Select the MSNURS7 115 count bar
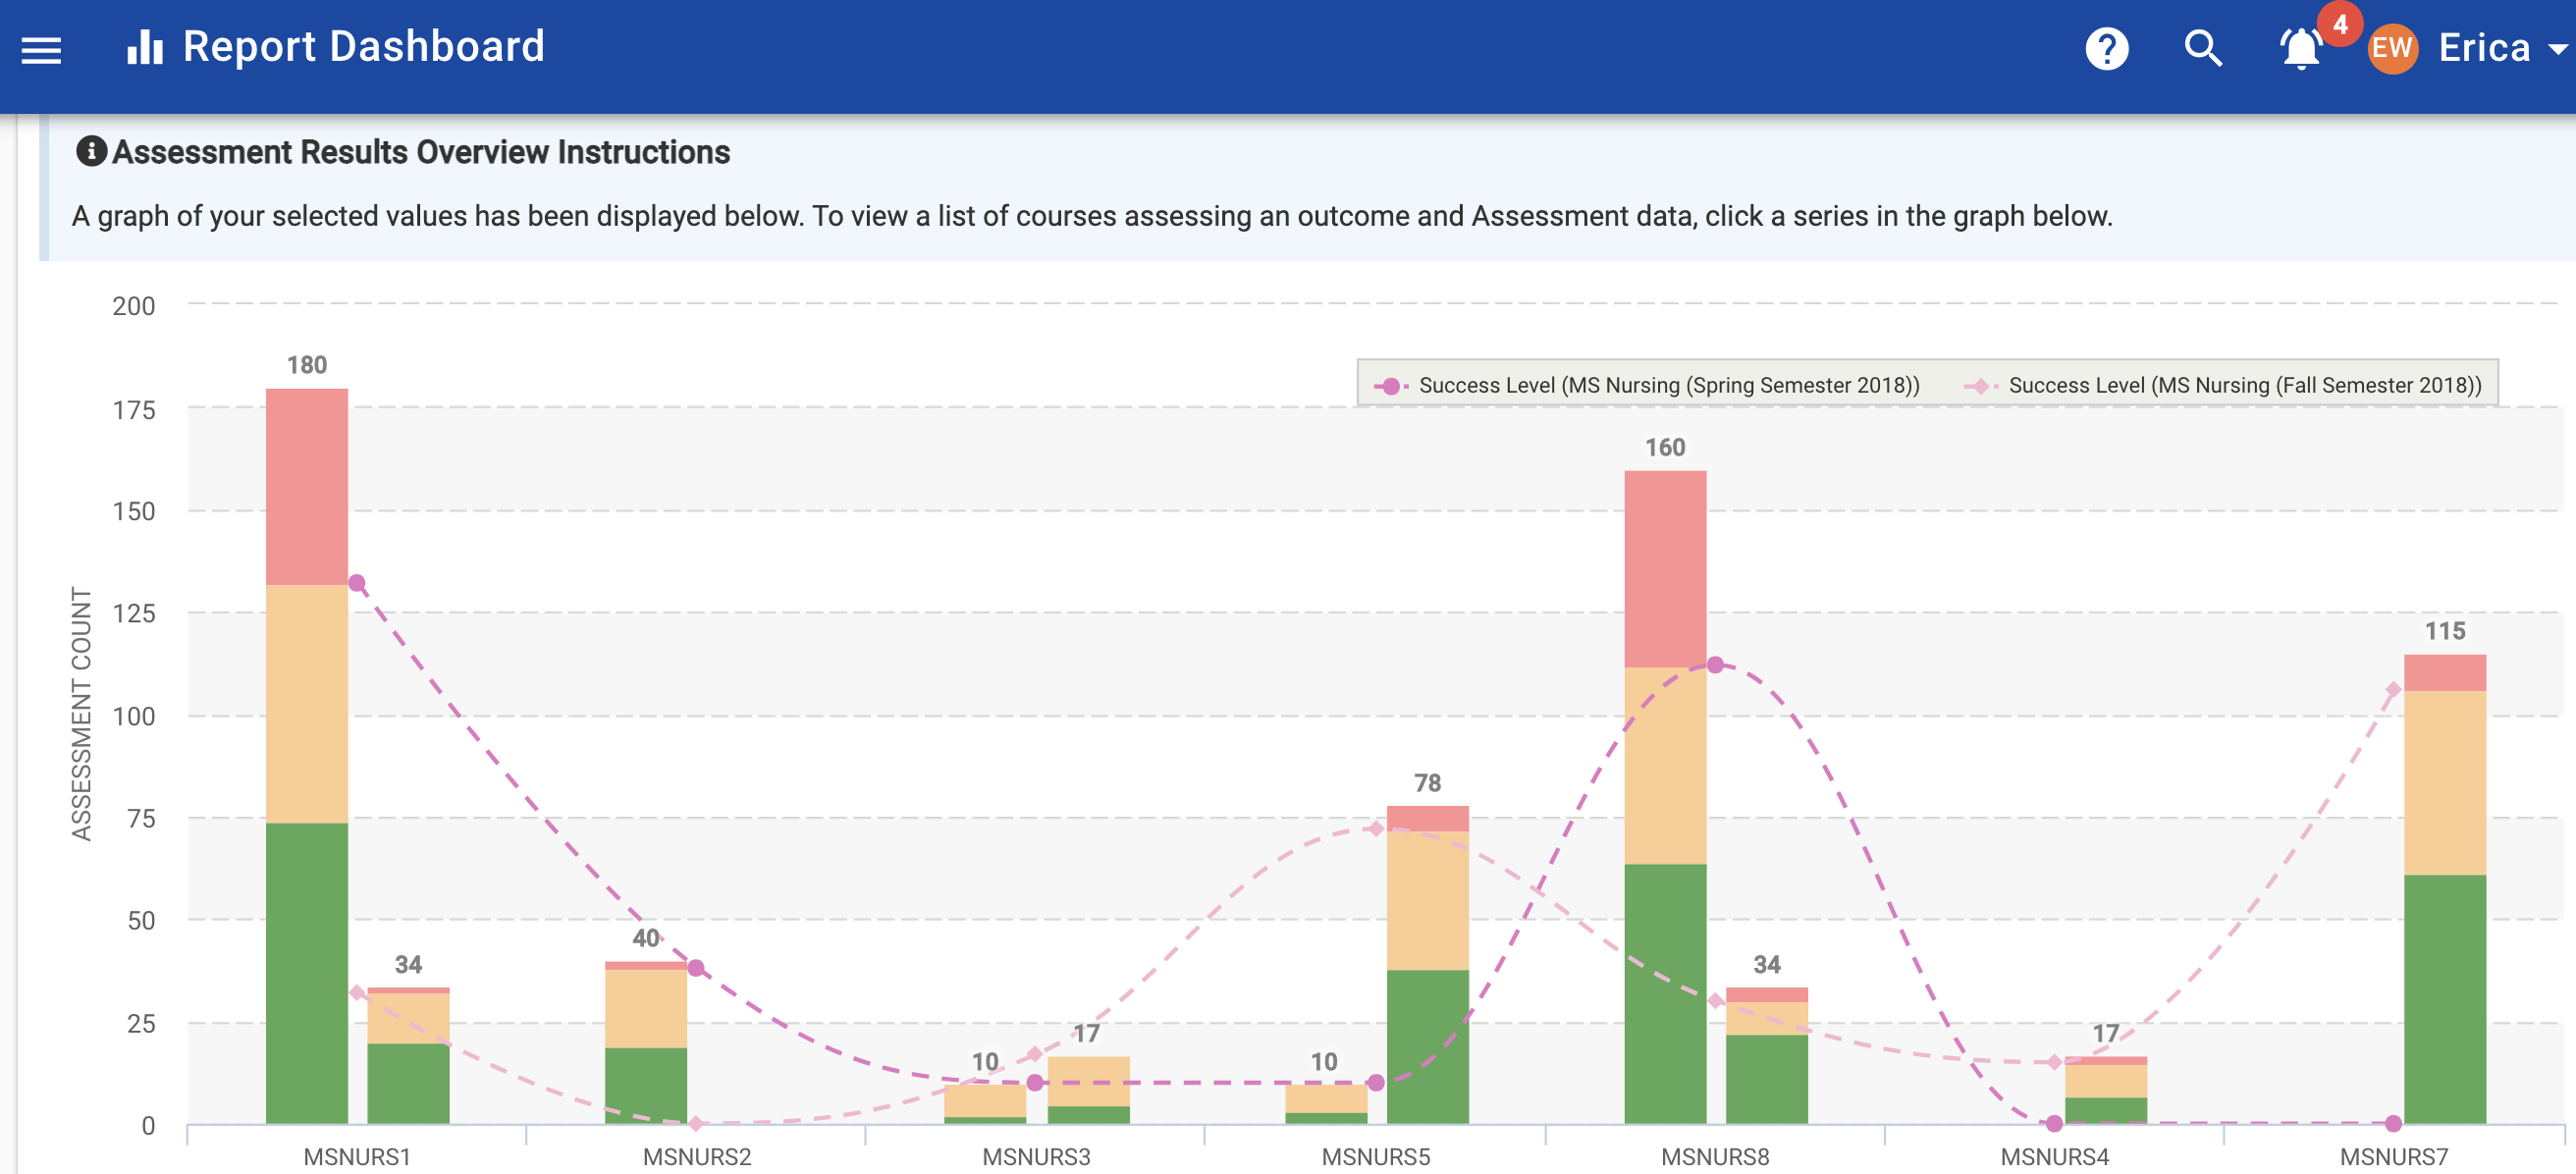2576x1174 pixels. coord(2444,890)
